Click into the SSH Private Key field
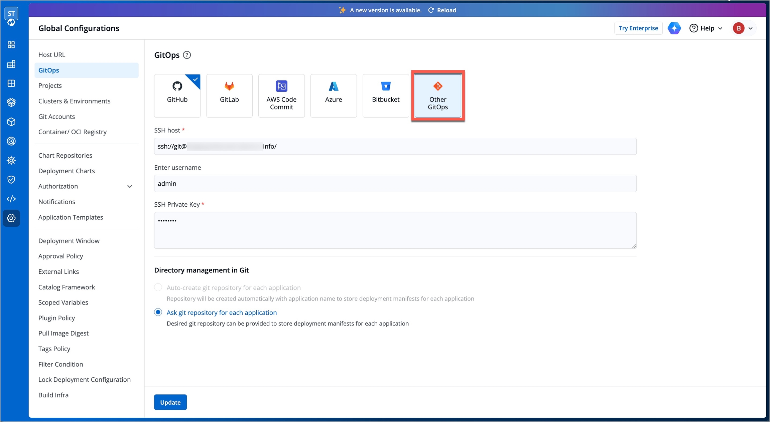 pyautogui.click(x=395, y=230)
